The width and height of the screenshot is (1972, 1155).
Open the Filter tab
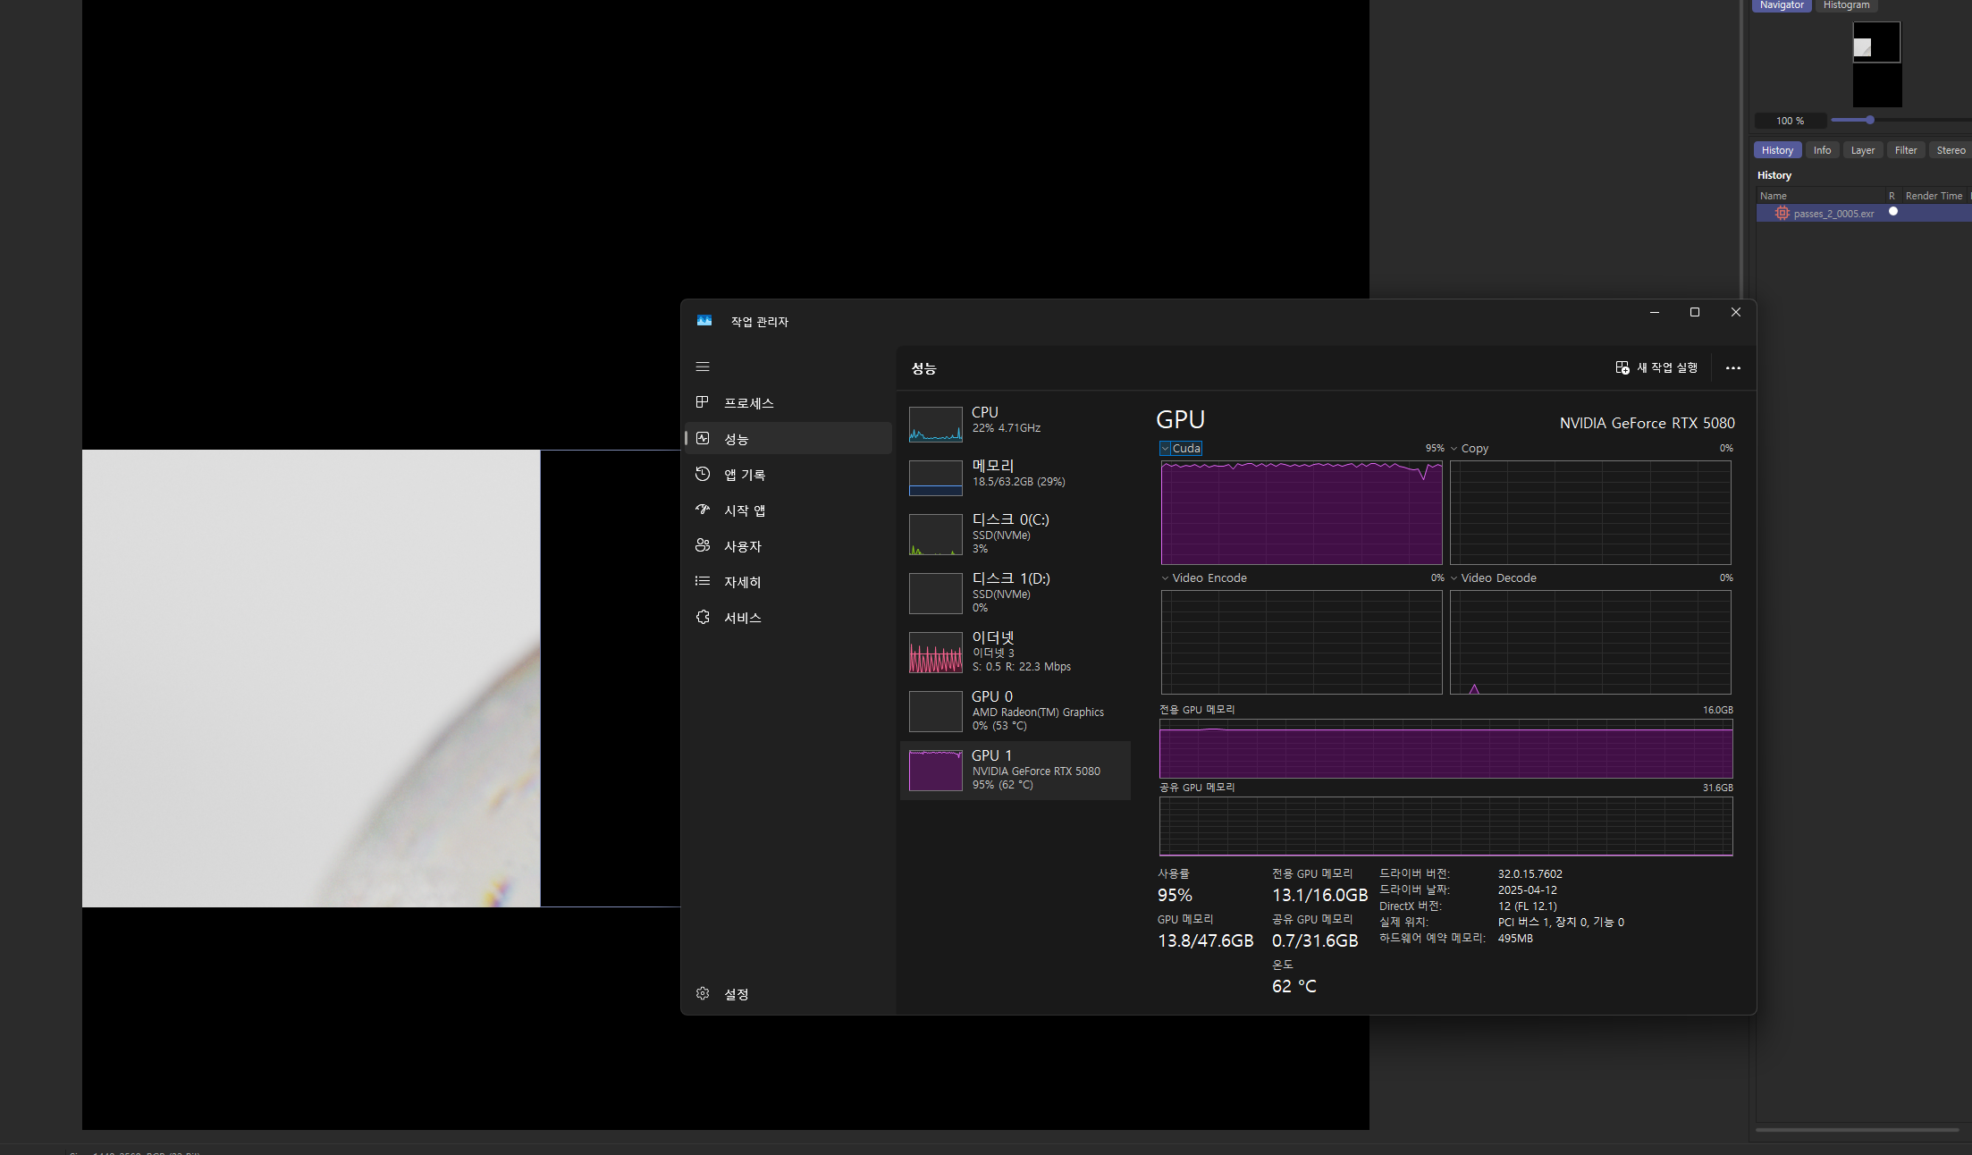(1906, 150)
